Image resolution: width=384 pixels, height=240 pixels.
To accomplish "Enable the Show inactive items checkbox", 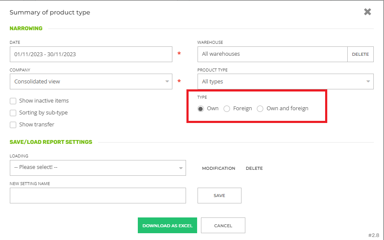I will point(13,101).
